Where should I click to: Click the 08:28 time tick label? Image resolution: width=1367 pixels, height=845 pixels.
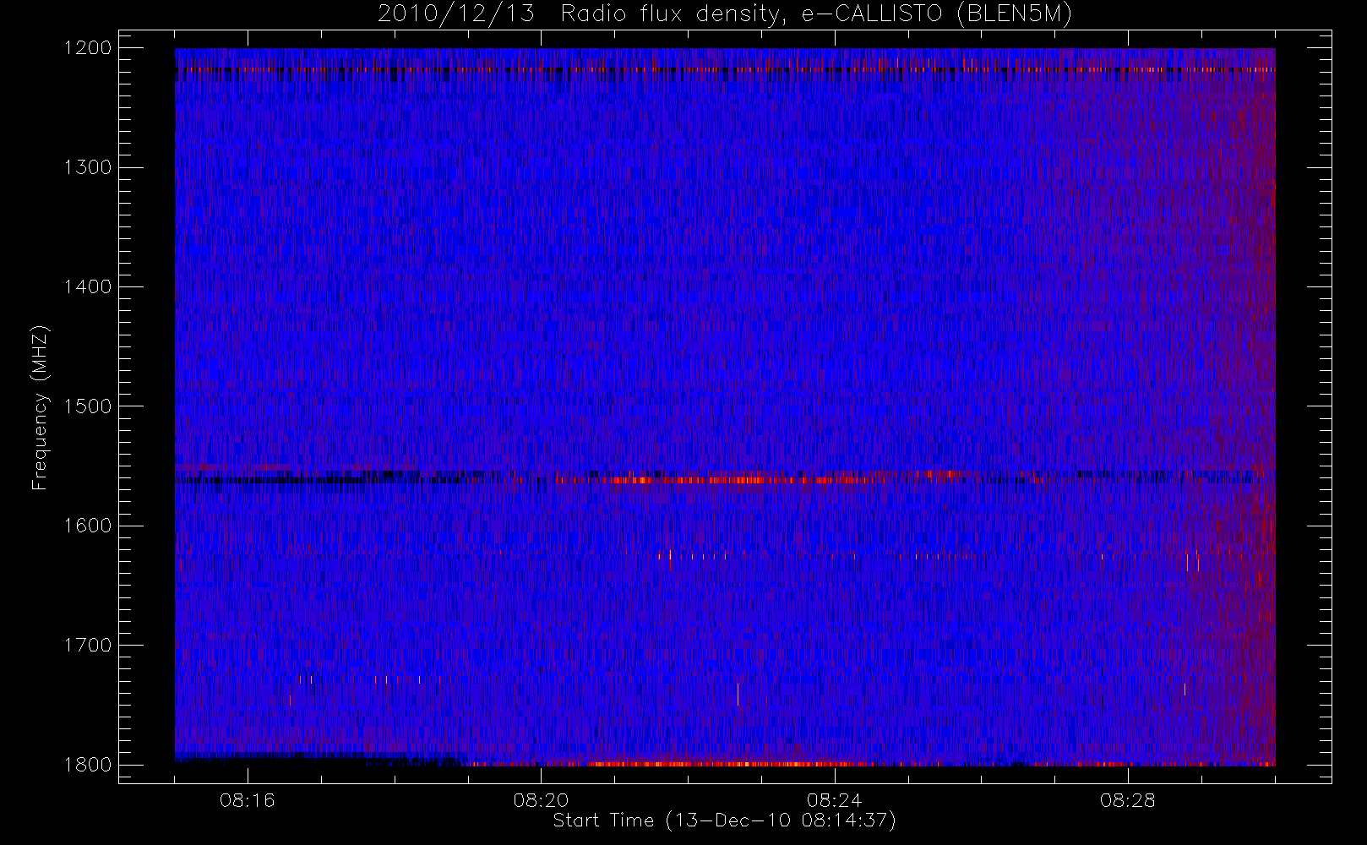pos(1127,800)
